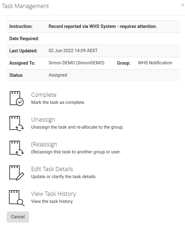The image size is (185, 226).
Task: Click 'View the task history.' description
Action: pyautogui.click(x=52, y=201)
